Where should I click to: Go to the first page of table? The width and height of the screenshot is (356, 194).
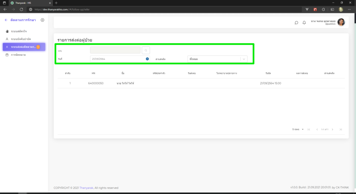tap(309, 130)
